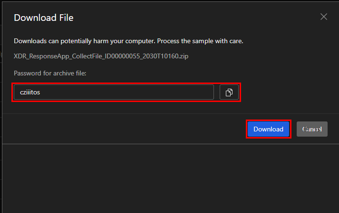Viewport: 339px width, 213px height.
Task: Cancel the file download
Action: [x=312, y=129]
